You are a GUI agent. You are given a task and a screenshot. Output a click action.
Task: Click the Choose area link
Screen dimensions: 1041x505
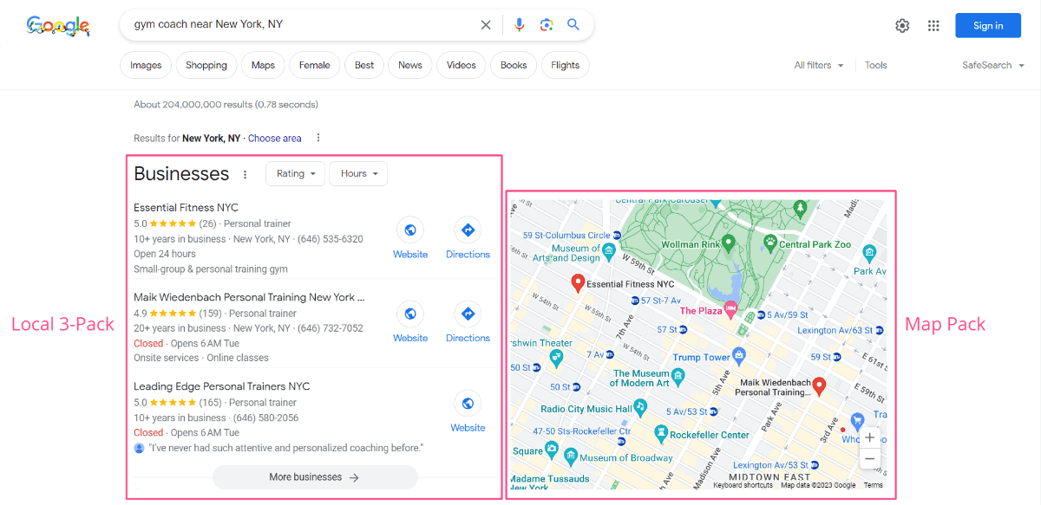point(275,138)
